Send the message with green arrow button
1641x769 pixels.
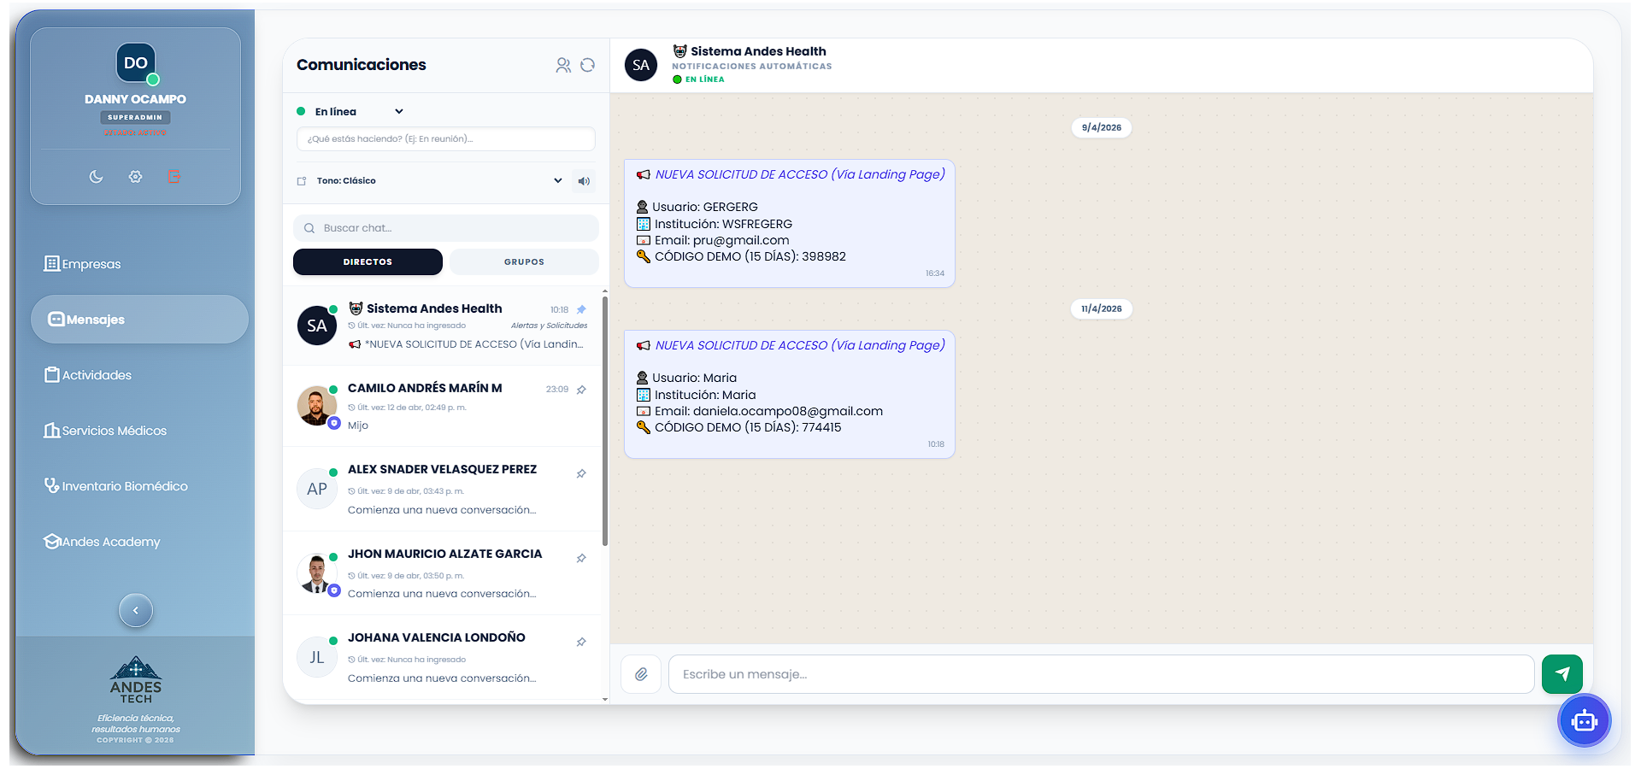tap(1562, 674)
